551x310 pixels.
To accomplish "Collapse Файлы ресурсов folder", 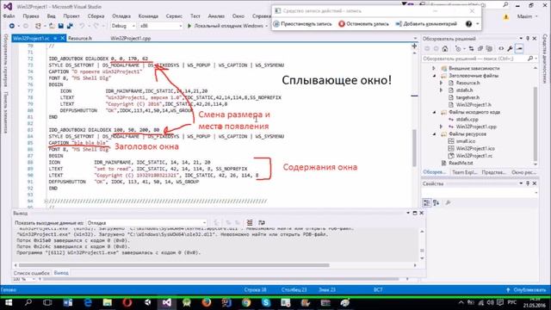I will tap(434, 134).
